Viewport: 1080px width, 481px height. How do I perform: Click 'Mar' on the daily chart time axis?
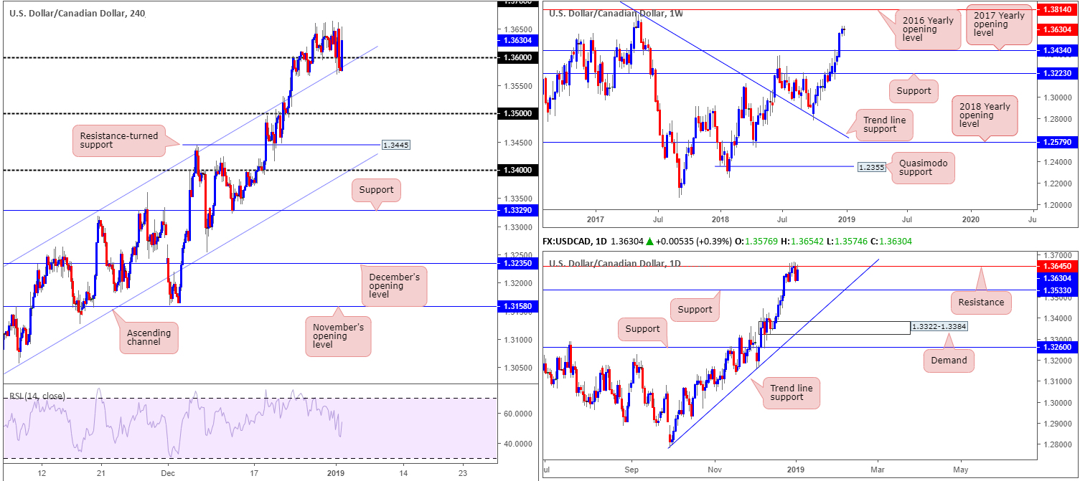pos(878,468)
